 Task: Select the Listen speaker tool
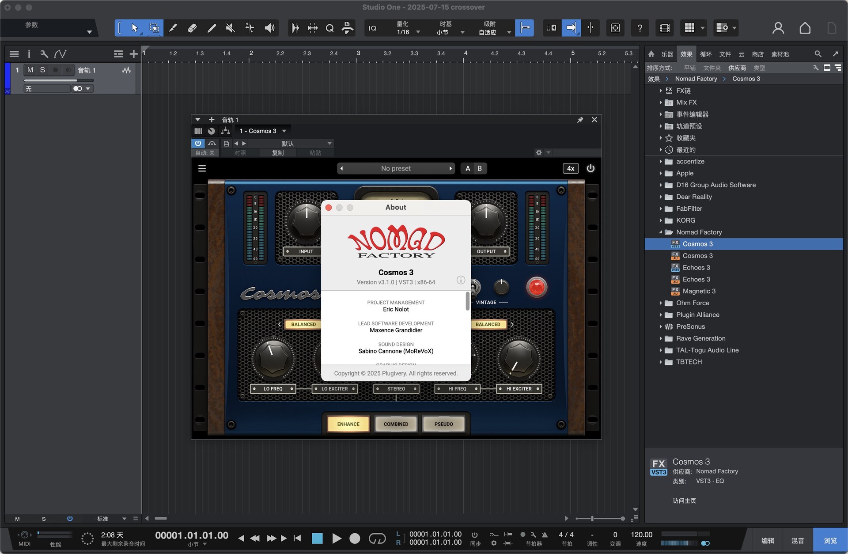pos(269,28)
